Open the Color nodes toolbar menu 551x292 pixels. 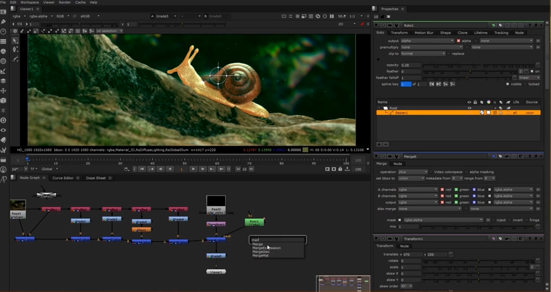[3, 51]
